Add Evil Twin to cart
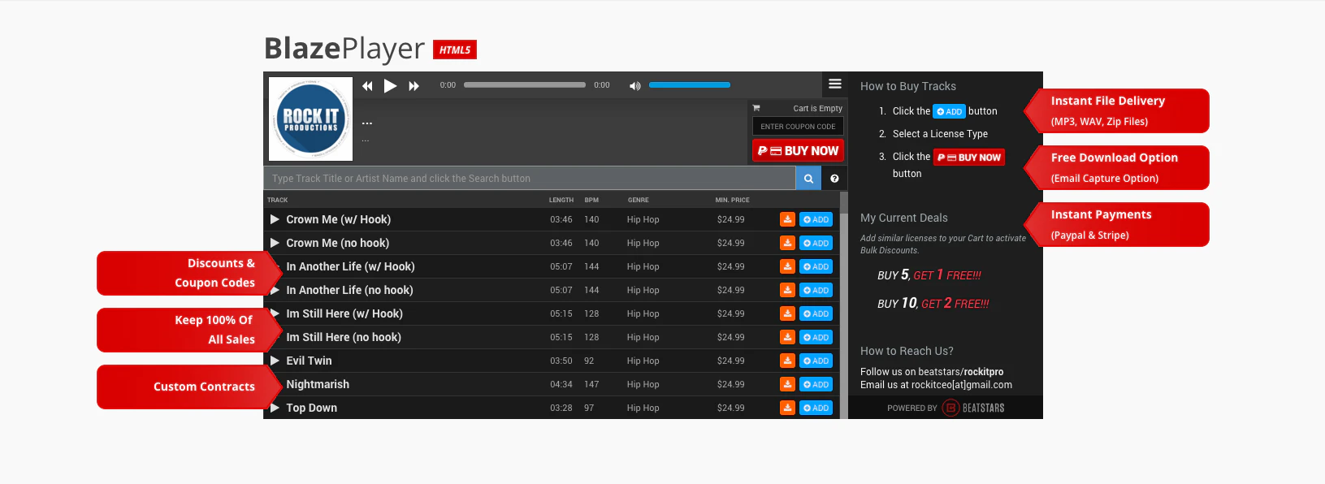 point(816,361)
